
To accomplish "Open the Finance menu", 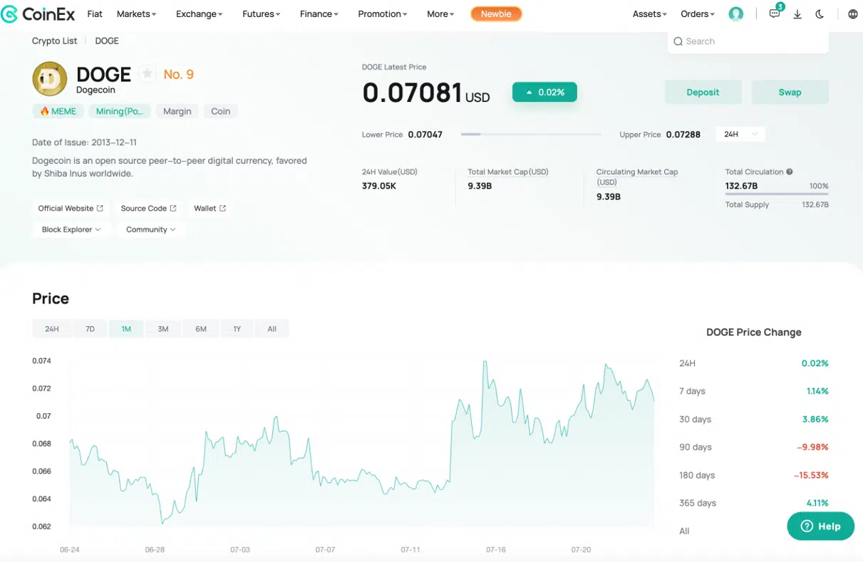I will click(x=319, y=14).
